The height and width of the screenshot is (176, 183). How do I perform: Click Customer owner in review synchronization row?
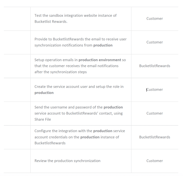click(155, 161)
